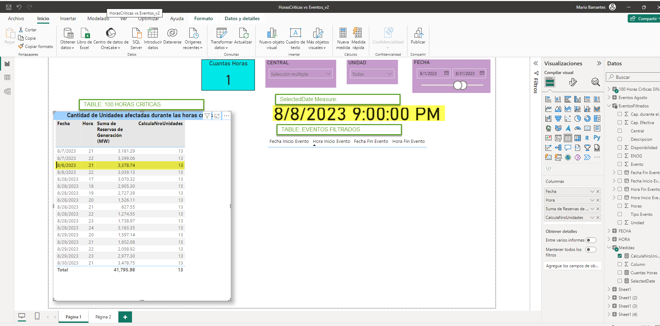660x326 pixels.
Task: Open the Archivo menu
Action: [16, 18]
